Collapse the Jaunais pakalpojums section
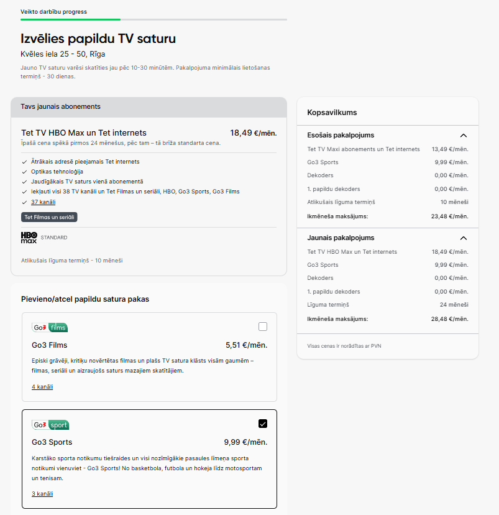The image size is (499, 515). (x=463, y=238)
